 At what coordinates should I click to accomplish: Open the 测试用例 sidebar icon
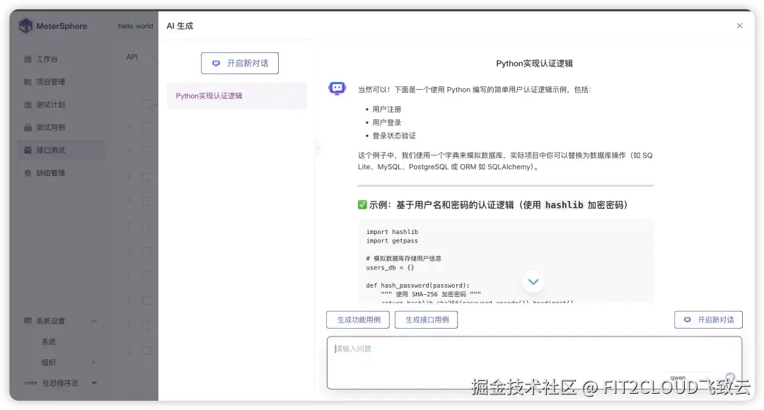click(28, 127)
